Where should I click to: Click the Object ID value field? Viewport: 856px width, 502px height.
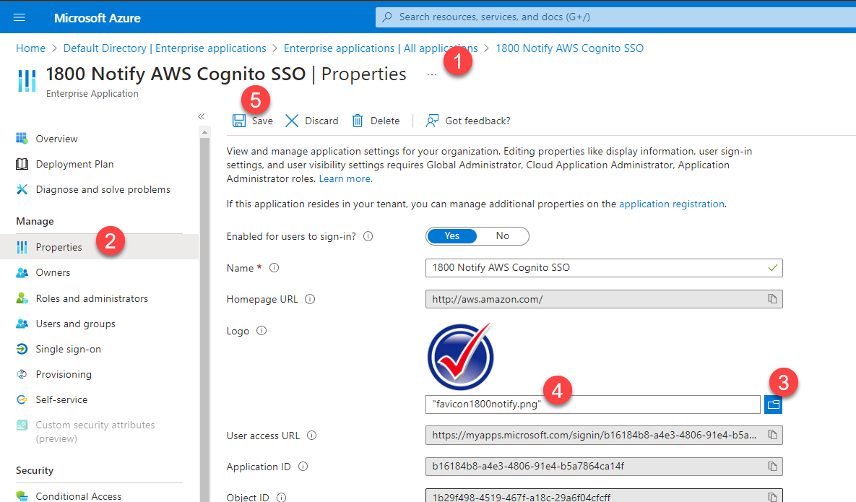pos(604,495)
